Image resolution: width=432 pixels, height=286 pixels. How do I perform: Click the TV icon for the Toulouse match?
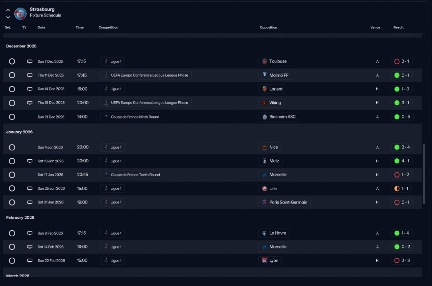[x=30, y=61]
